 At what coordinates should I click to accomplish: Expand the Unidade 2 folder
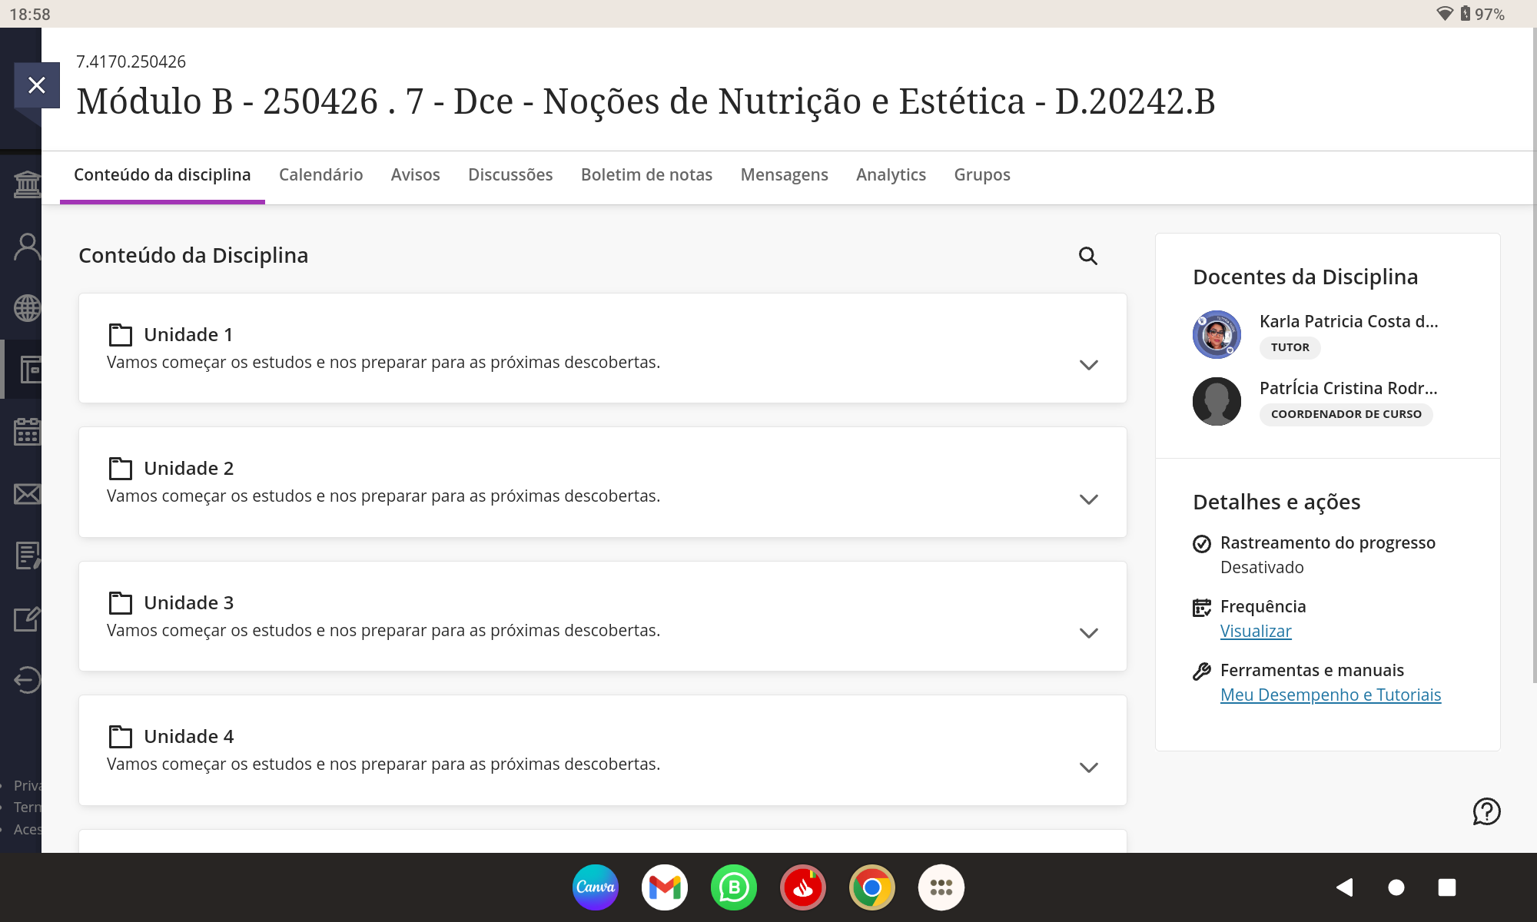click(x=1088, y=499)
